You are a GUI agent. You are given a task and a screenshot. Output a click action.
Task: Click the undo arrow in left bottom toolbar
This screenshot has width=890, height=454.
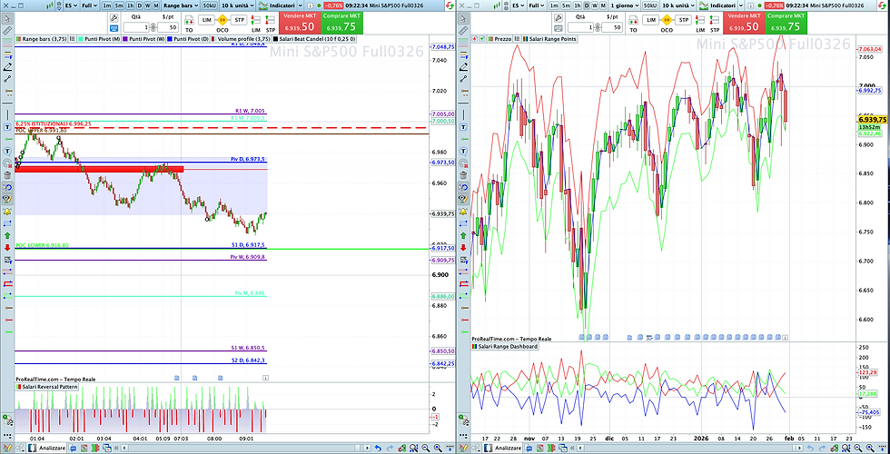378,449
